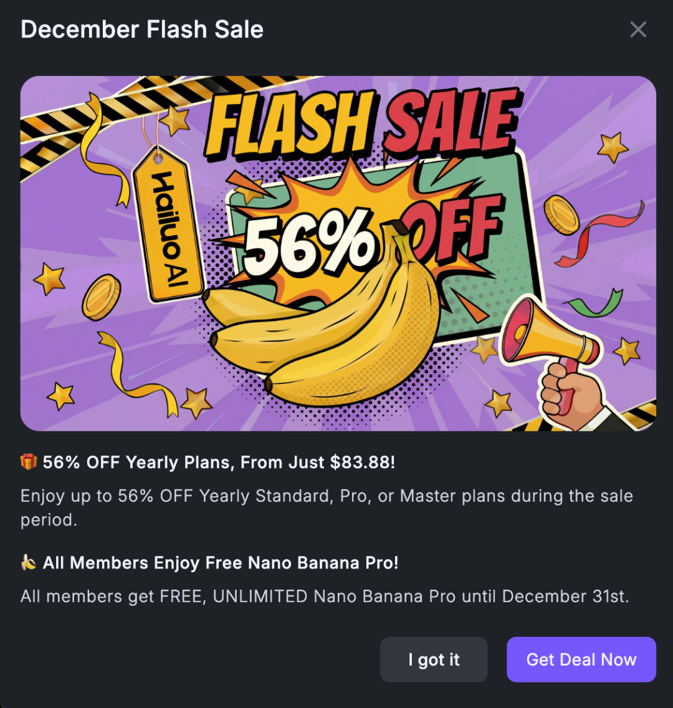This screenshot has height=708, width=673.
Task: Dismiss the promo with "I got it"
Action: pyautogui.click(x=434, y=659)
